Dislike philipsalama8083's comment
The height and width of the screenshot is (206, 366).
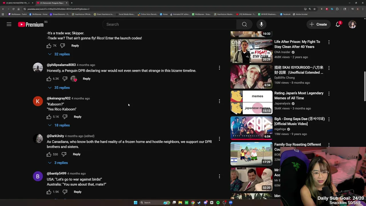pos(65,79)
